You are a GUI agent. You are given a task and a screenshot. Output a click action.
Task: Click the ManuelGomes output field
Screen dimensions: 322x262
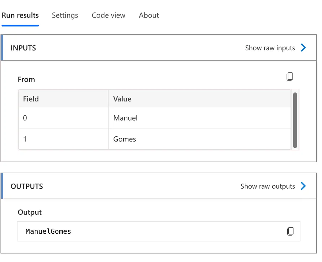pos(158,231)
